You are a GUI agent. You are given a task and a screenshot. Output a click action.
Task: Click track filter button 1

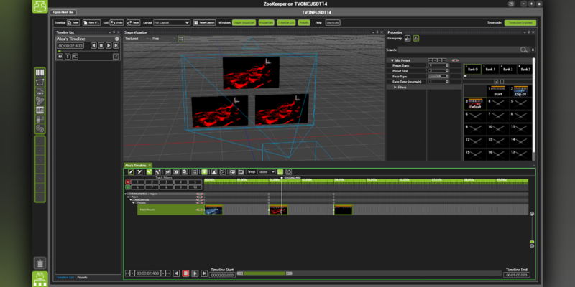pyautogui.click(x=138, y=182)
